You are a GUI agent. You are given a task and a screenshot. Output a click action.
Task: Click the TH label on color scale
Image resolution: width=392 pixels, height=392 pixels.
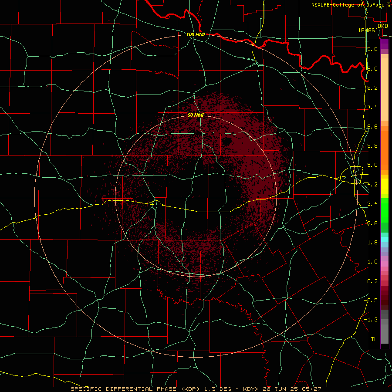(374, 339)
